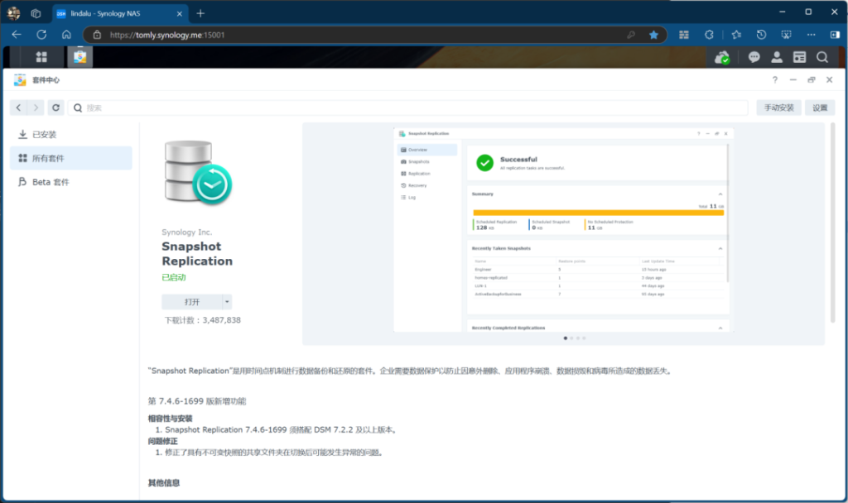Open the saved passwords key icon

tap(630, 35)
